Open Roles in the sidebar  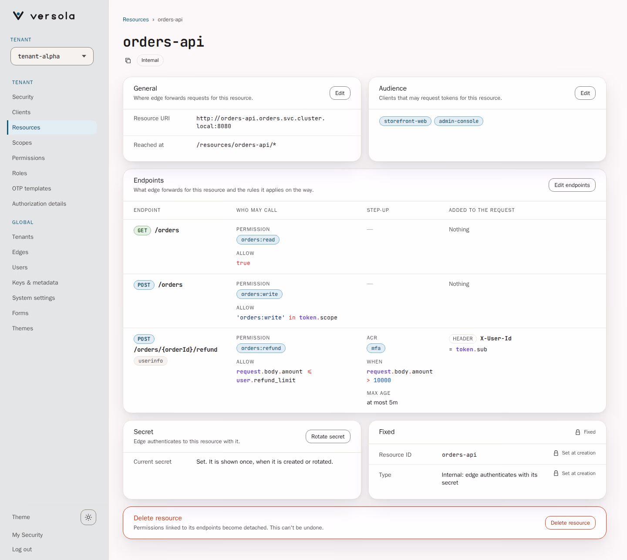click(x=52, y=173)
